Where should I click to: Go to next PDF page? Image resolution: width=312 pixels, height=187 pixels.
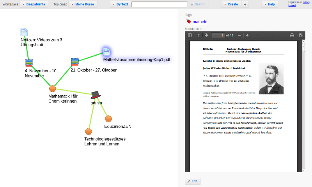206,35
